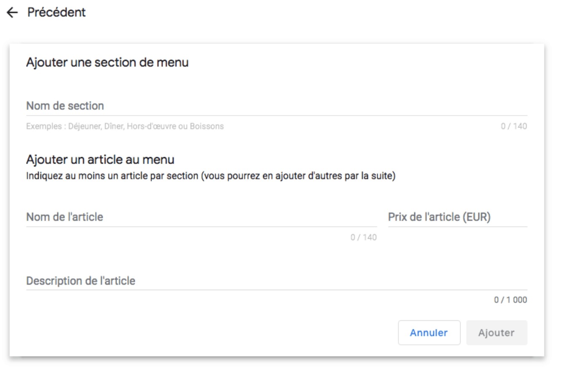Go back via the Précédent link

coord(56,13)
